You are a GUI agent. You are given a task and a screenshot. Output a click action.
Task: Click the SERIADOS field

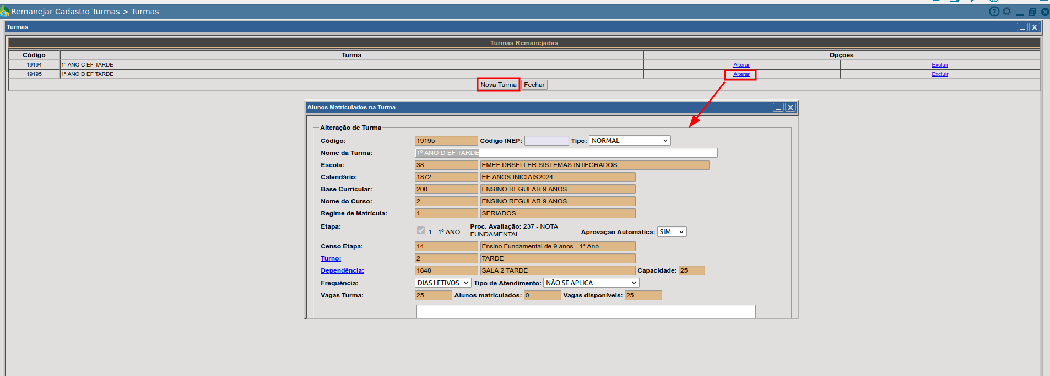(558, 213)
